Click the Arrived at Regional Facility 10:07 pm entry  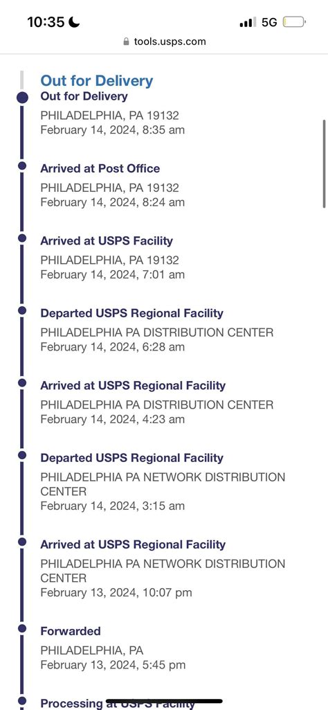[x=163, y=568]
